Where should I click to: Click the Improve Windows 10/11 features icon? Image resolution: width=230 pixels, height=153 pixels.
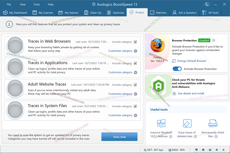pyautogui.click(x=161, y=124)
